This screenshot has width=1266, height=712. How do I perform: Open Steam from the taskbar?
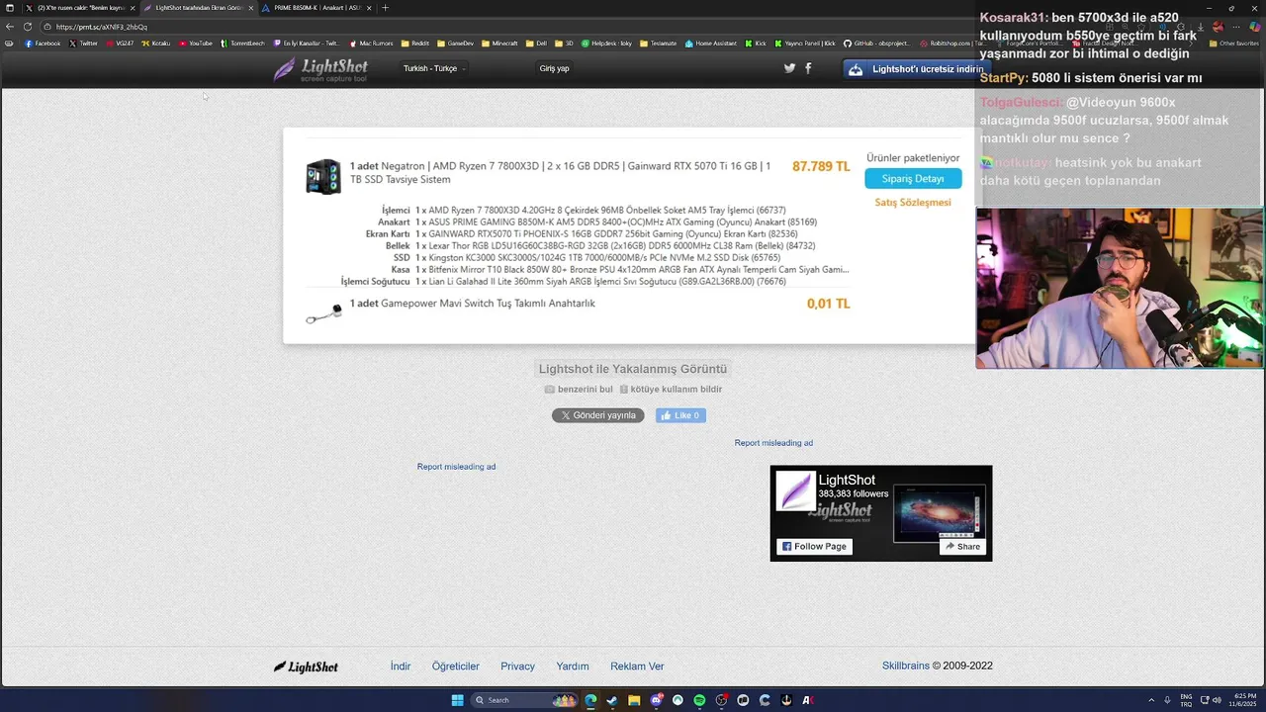(612, 700)
